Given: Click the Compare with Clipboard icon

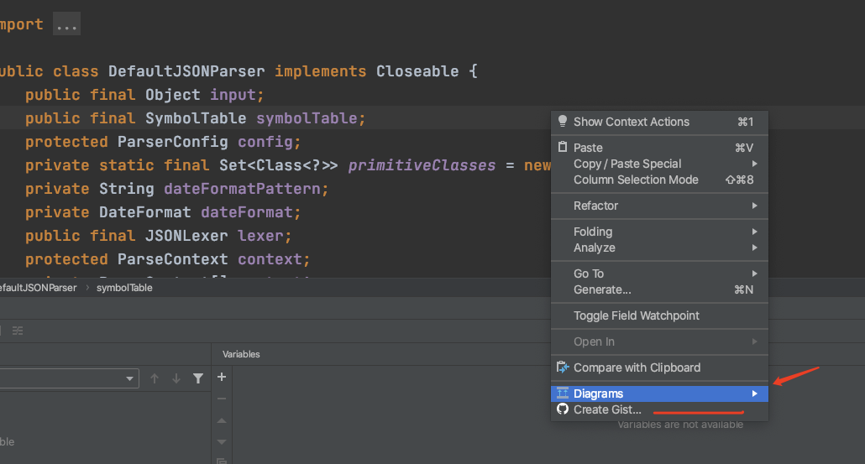Looking at the screenshot, I should (x=562, y=367).
